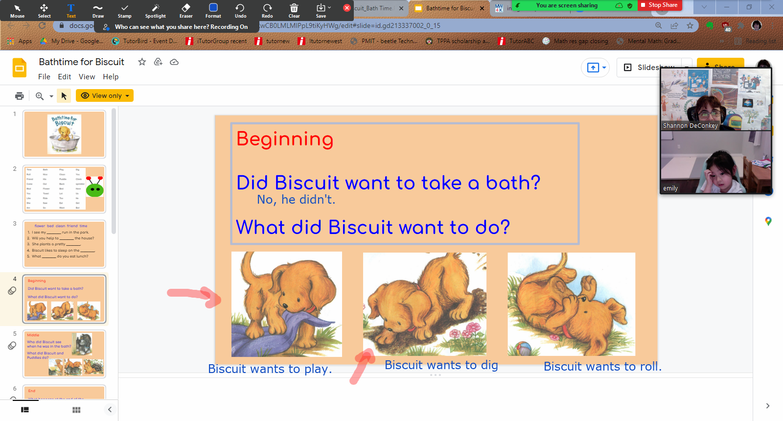The image size is (783, 421).
Task: Switch to filmstrip view
Action: (25, 410)
